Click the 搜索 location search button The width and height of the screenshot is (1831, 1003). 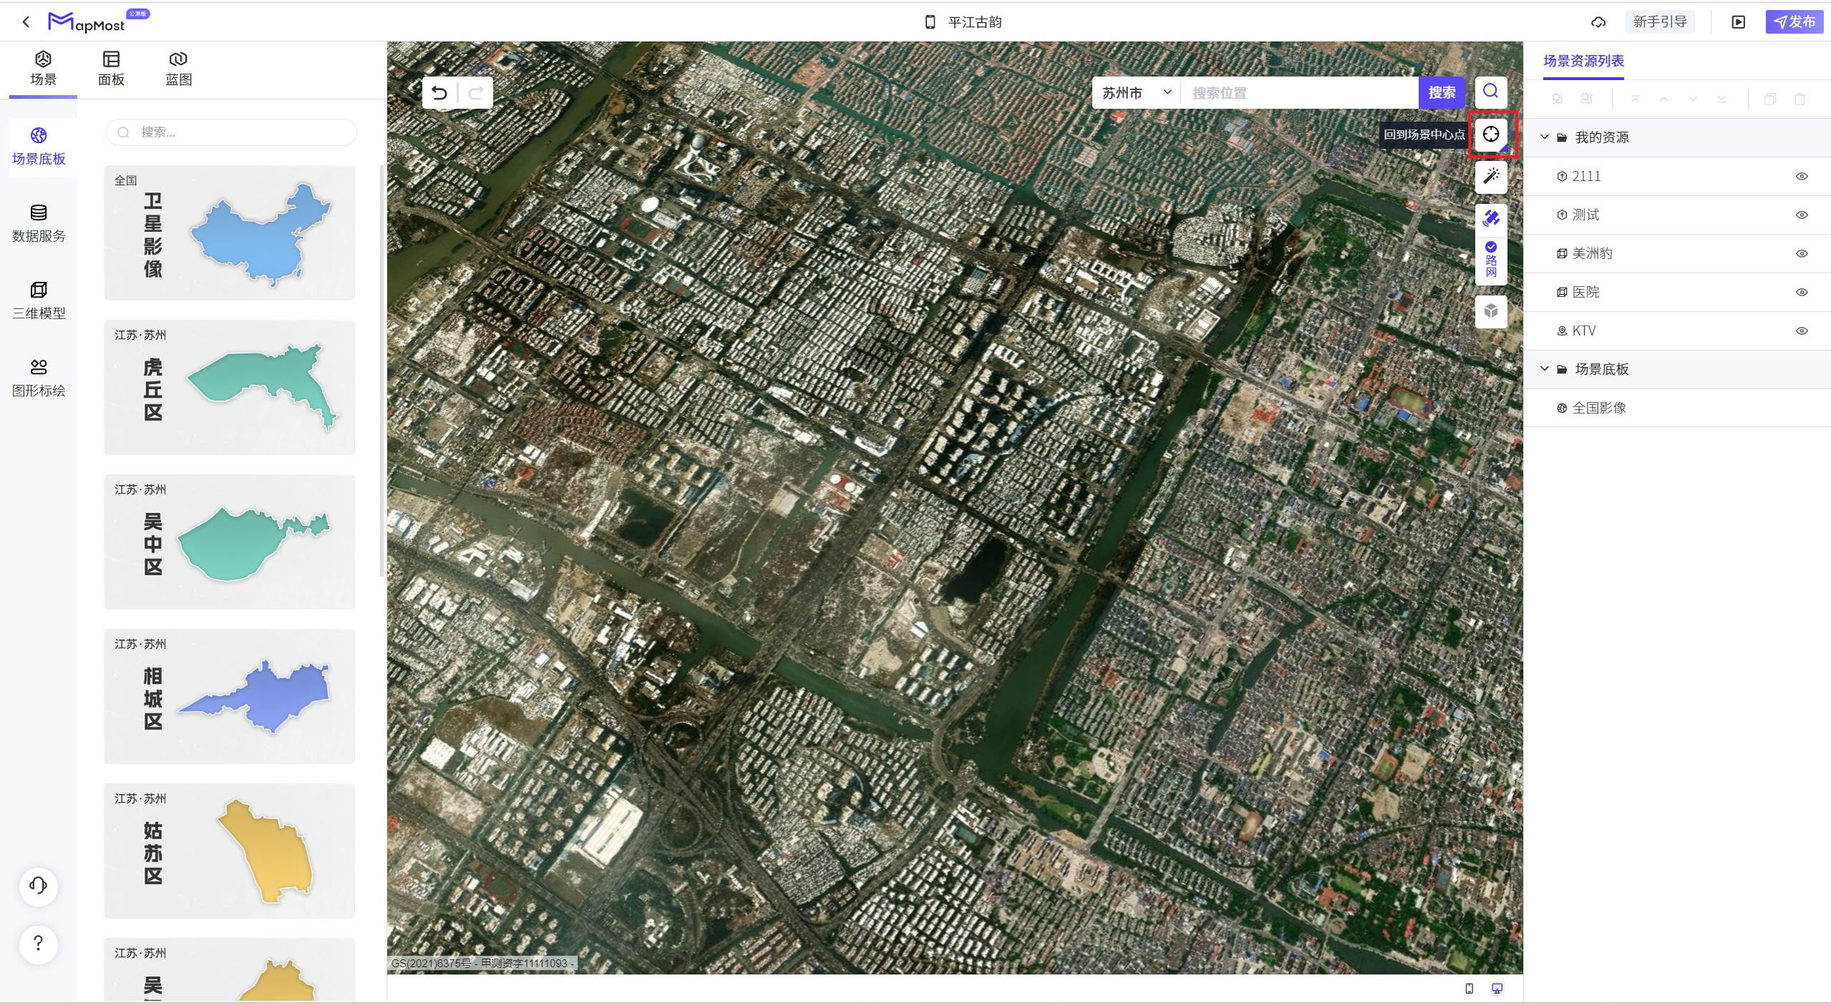[x=1441, y=93]
